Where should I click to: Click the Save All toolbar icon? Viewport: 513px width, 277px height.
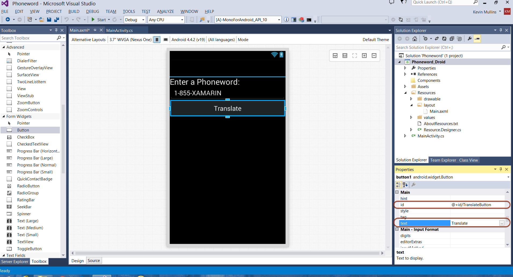pyautogui.click(x=57, y=20)
